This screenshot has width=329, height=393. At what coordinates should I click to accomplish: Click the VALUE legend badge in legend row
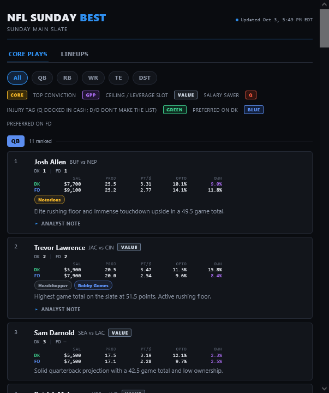point(186,95)
